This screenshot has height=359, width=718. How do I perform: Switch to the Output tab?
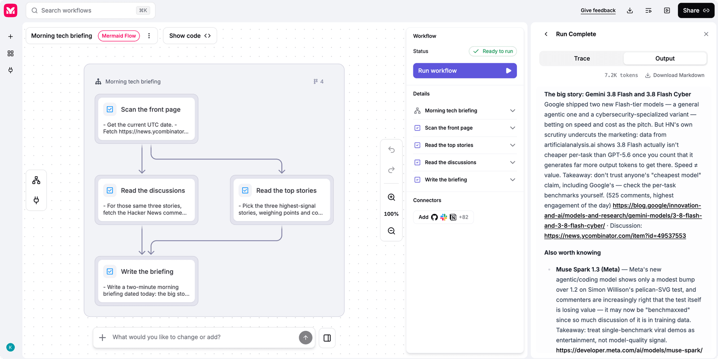coord(665,58)
